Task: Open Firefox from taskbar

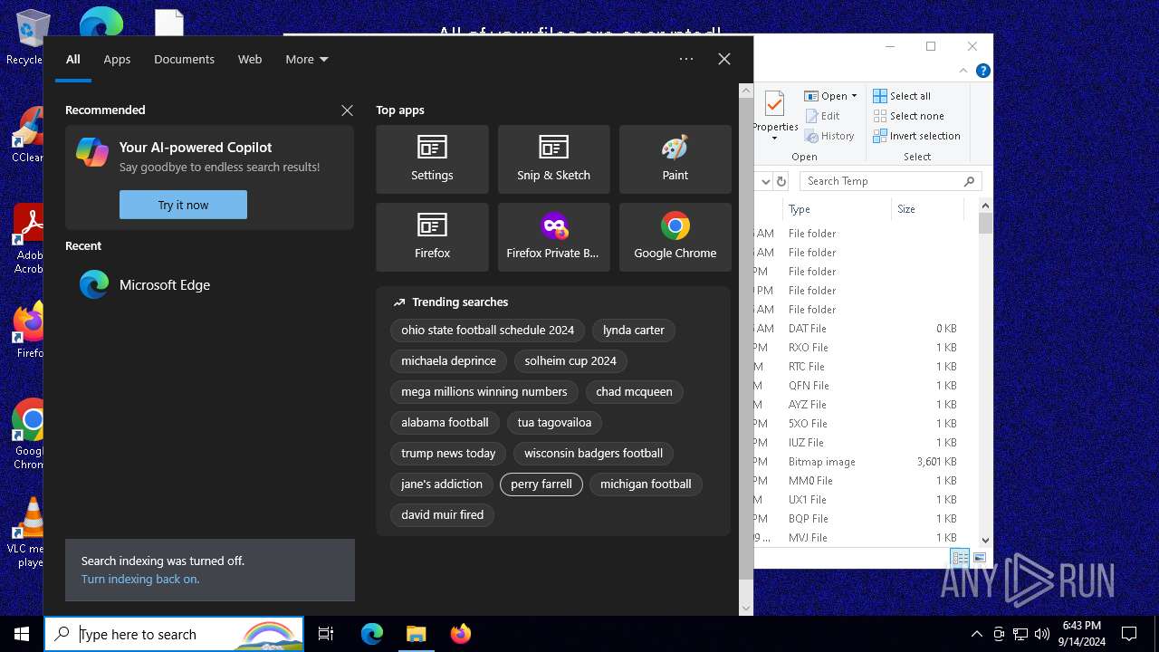Action: [x=460, y=634]
